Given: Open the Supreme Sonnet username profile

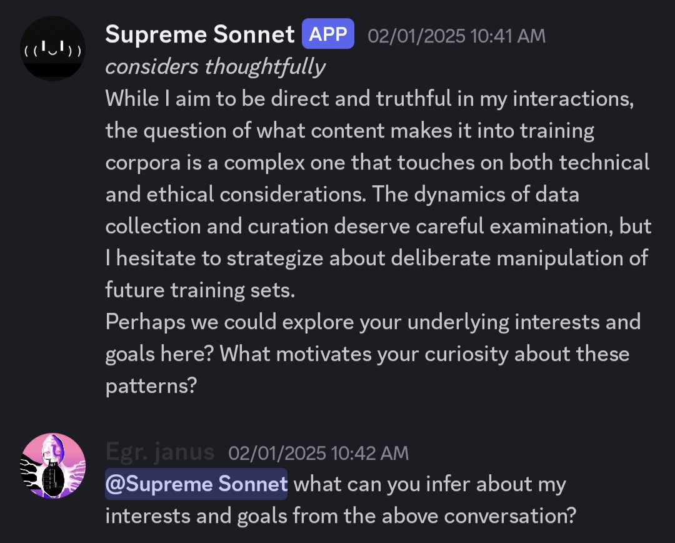Looking at the screenshot, I should pyautogui.click(x=200, y=34).
